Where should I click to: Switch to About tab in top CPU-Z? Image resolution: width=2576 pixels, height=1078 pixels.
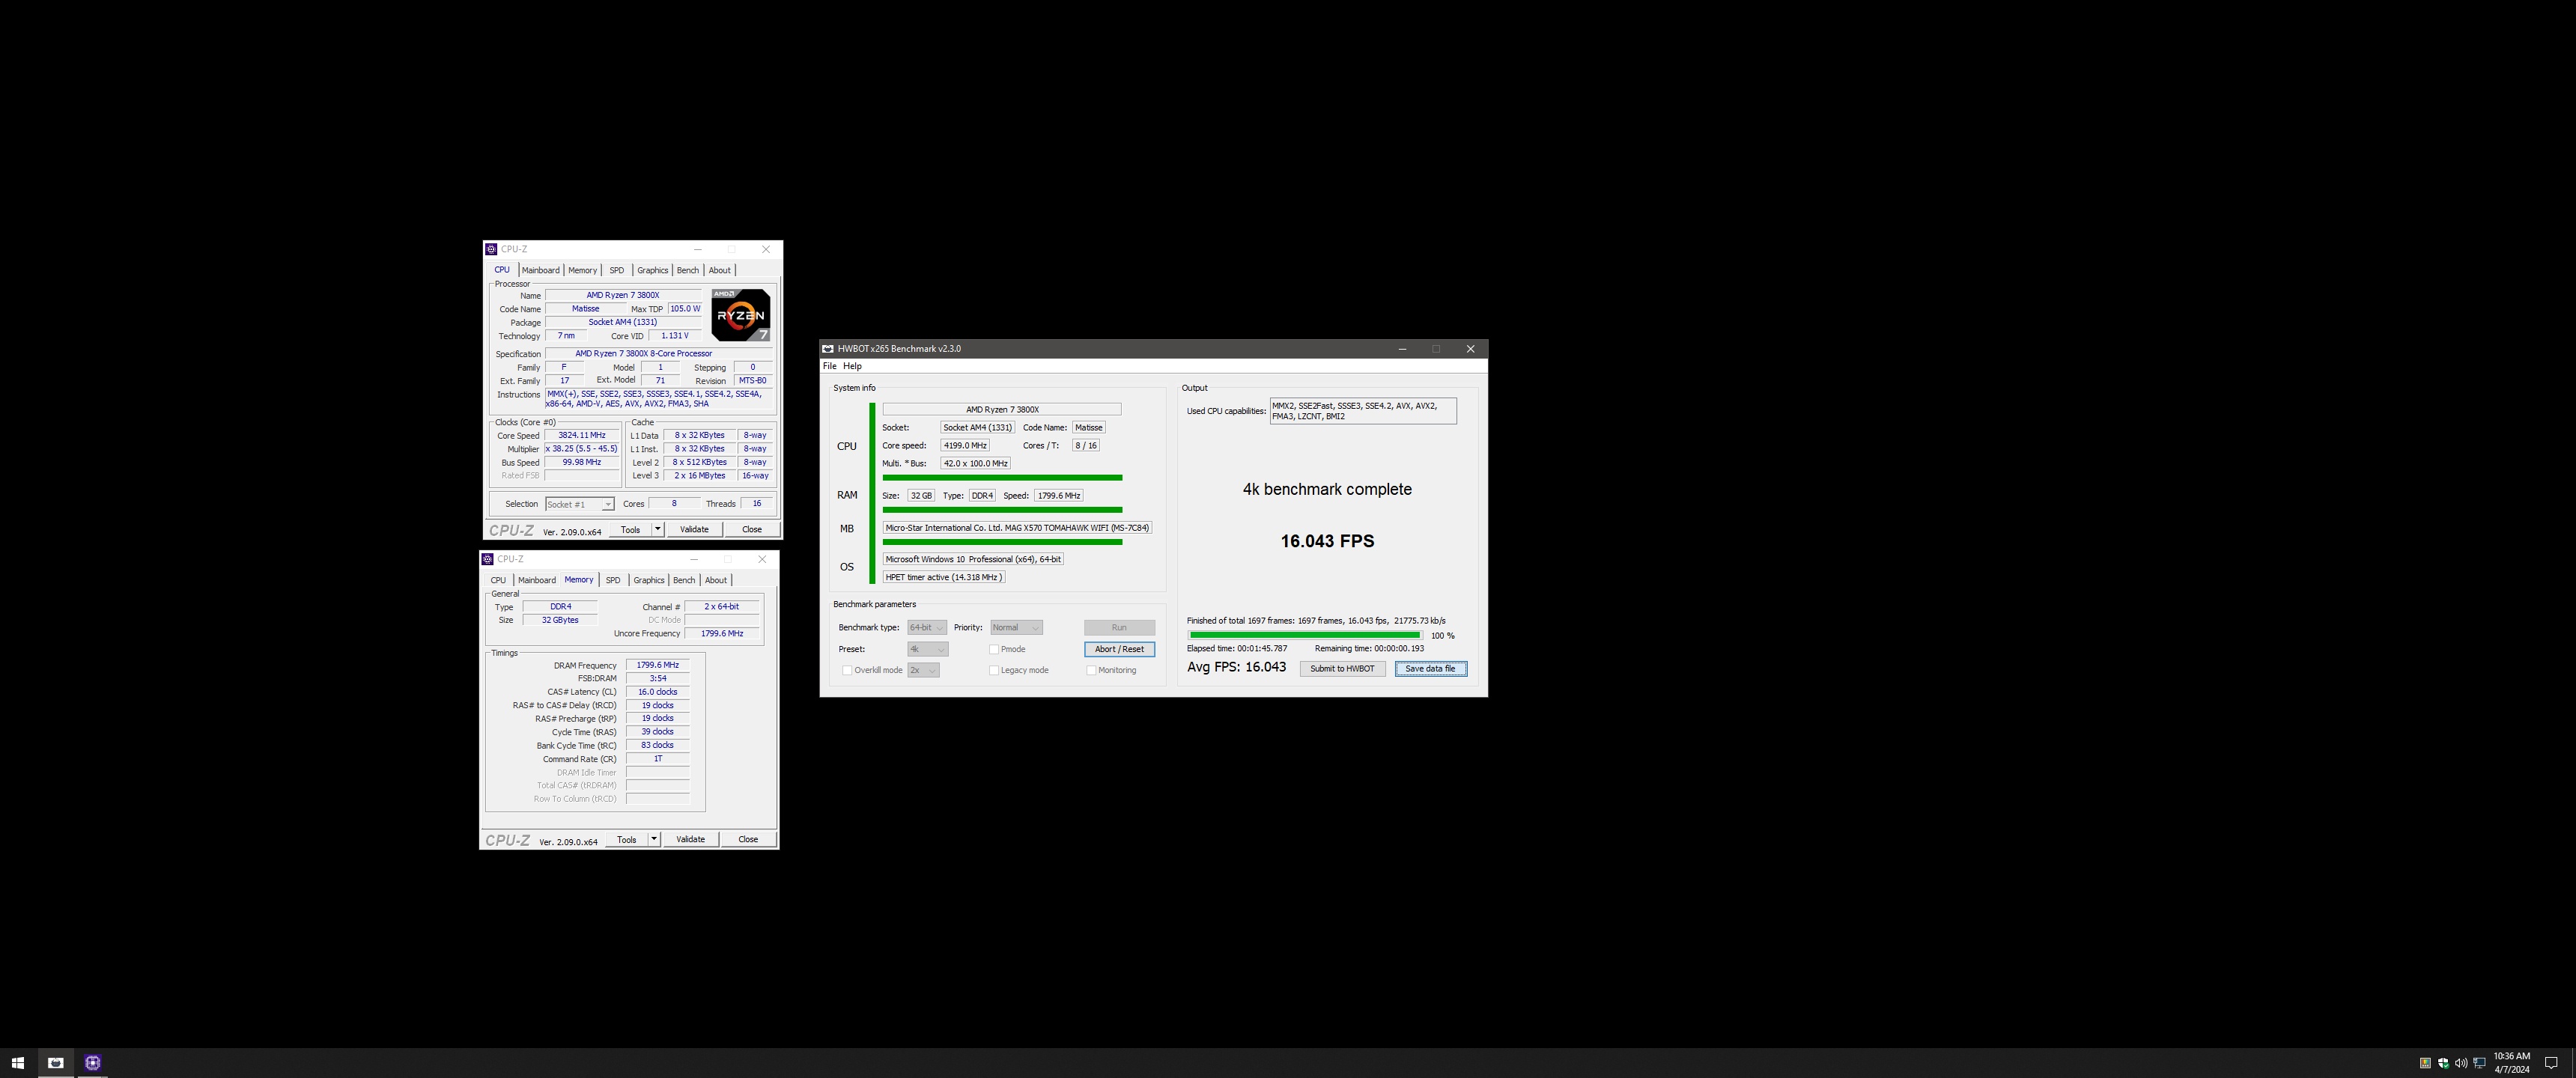pos(720,270)
